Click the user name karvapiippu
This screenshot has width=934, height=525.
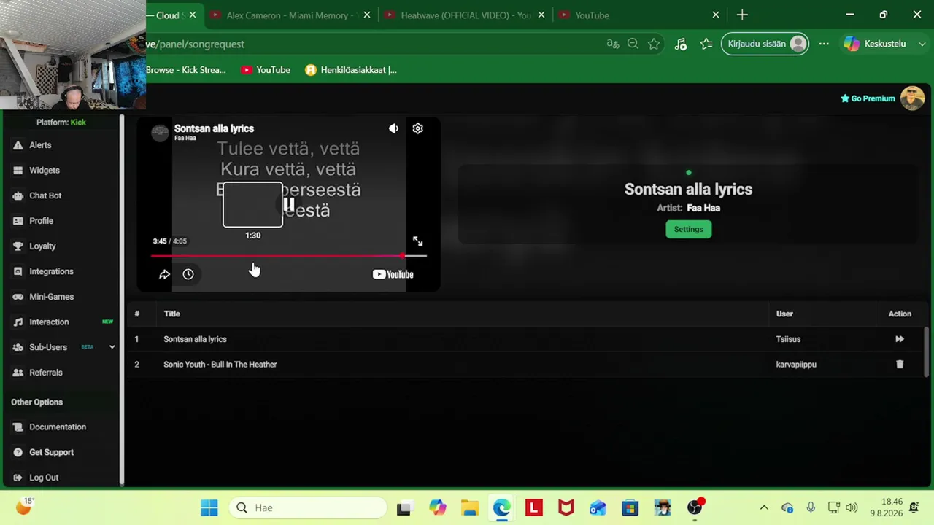click(x=796, y=365)
